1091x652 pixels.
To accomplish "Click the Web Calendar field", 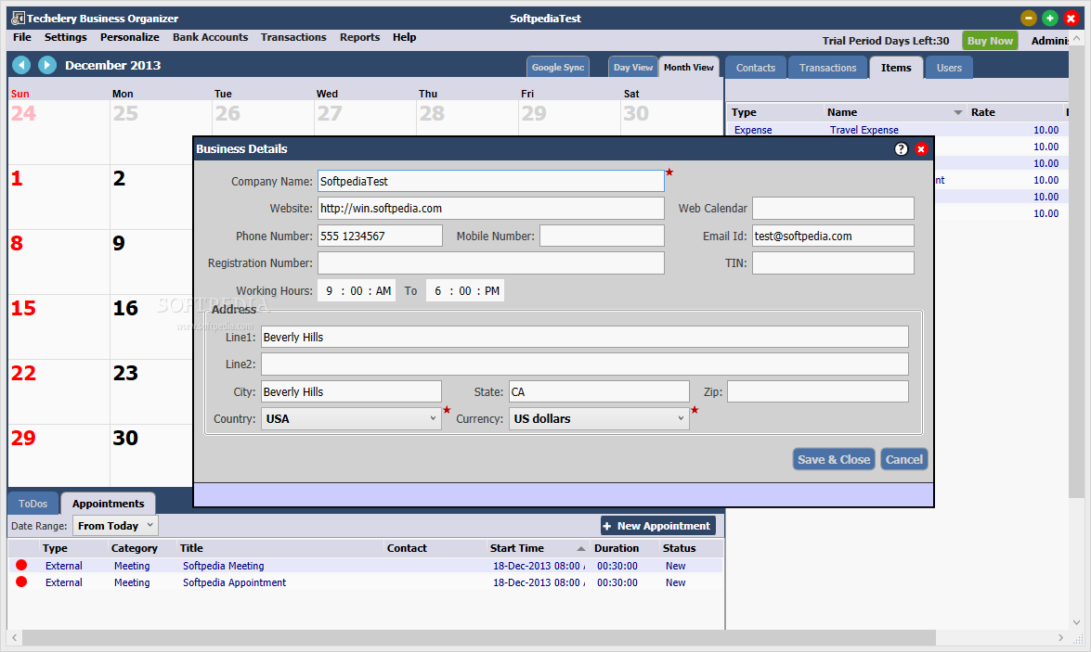I will 833,209.
